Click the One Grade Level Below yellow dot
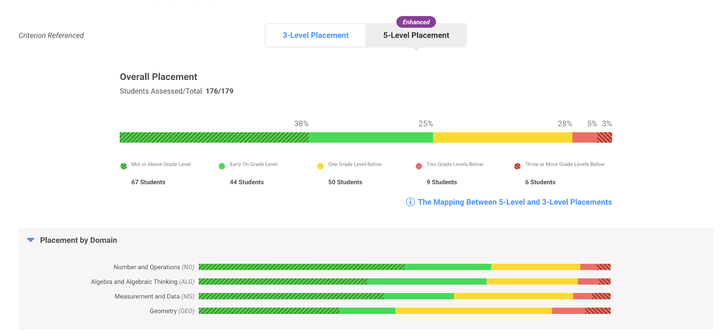Image resolution: width=723 pixels, height=335 pixels. tap(320, 166)
